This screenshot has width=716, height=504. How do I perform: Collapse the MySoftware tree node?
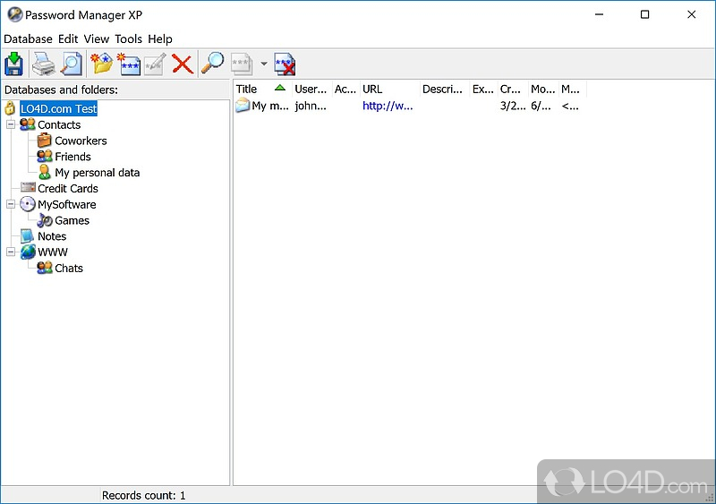pos(11,205)
